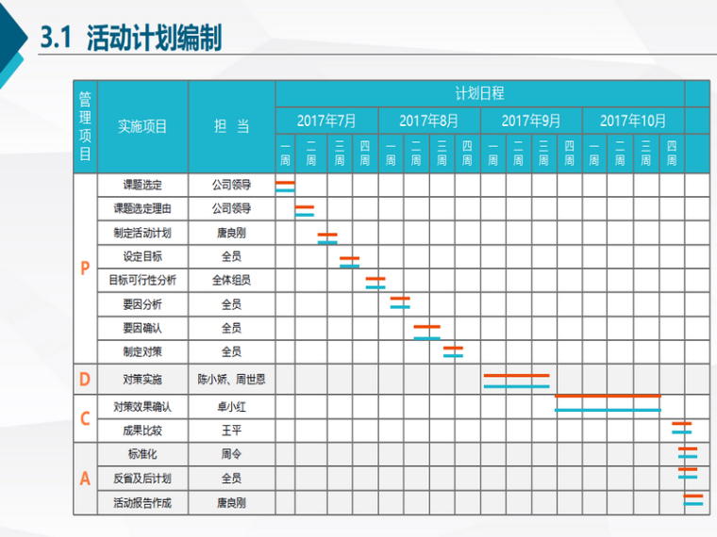The height and width of the screenshot is (537, 717).
Task: Select the 卓小红 assignee cell
Action: tap(231, 407)
